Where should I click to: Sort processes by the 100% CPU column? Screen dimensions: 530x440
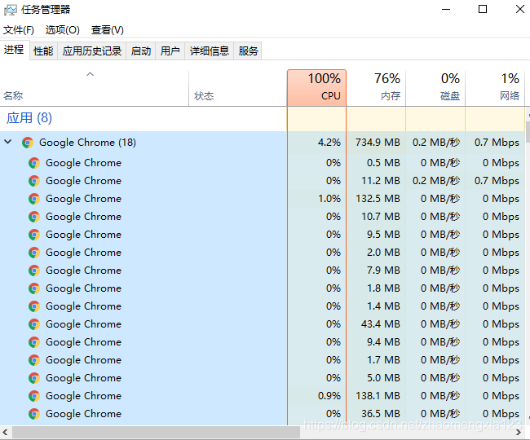pos(316,88)
